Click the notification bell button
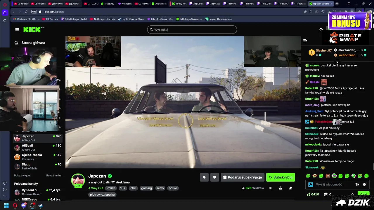The image size is (374, 210). pyautogui.click(x=204, y=177)
